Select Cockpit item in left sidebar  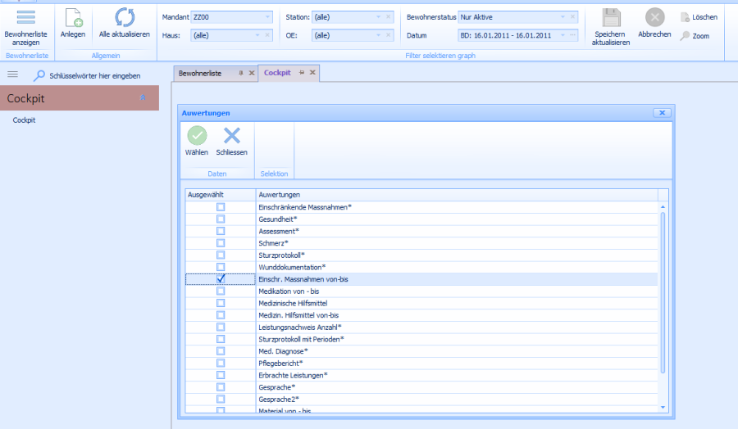tap(25, 120)
